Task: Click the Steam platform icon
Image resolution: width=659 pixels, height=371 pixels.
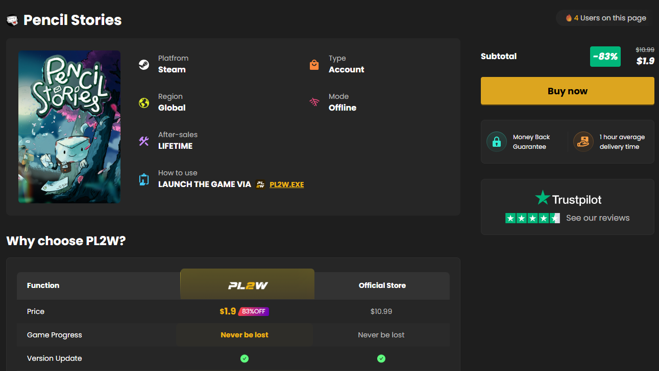Action: pyautogui.click(x=144, y=65)
